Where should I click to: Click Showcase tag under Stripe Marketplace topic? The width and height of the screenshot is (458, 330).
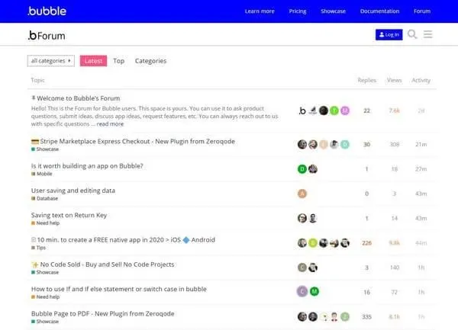tap(45, 149)
